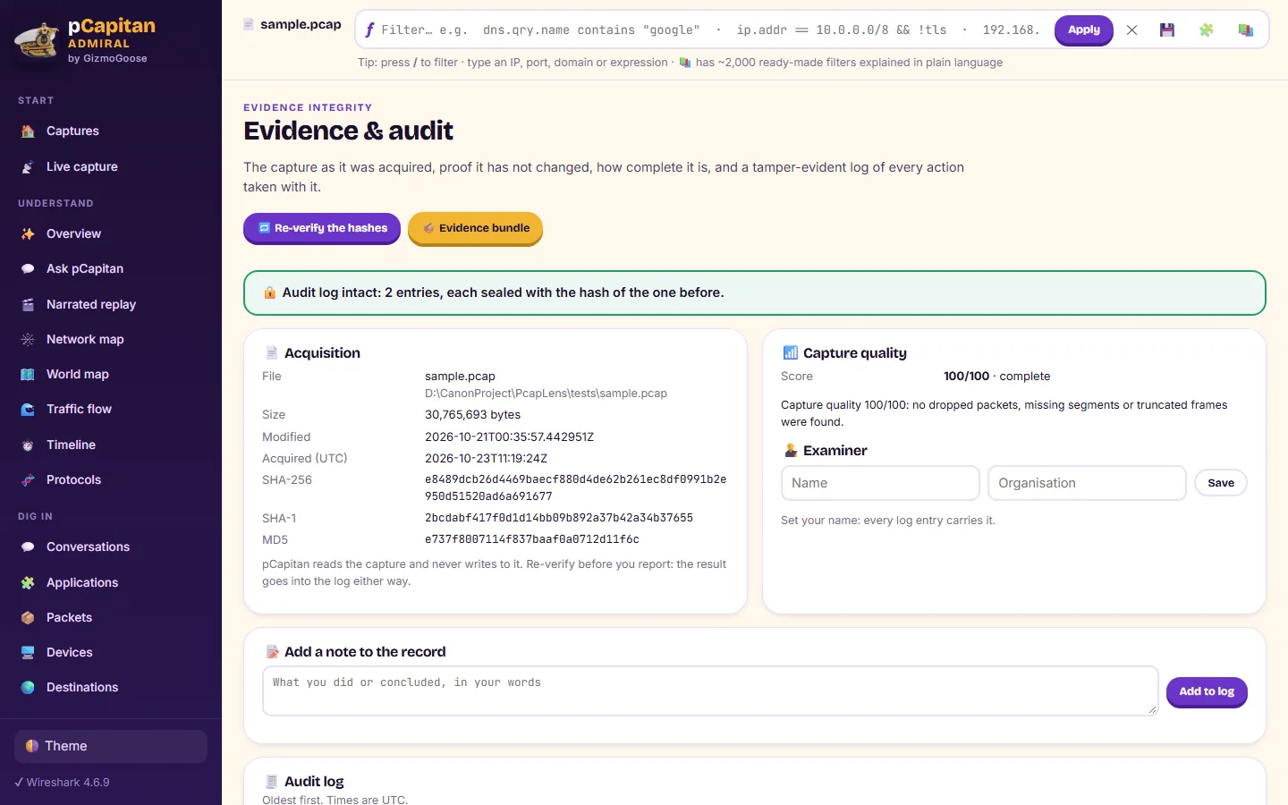Click Wireshark 4.6.9 version text
1288x805 pixels.
(x=68, y=783)
